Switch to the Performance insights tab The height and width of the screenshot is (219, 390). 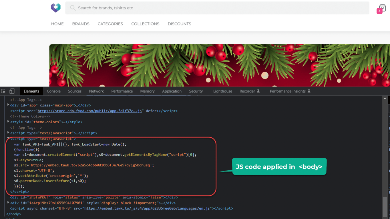[290, 91]
